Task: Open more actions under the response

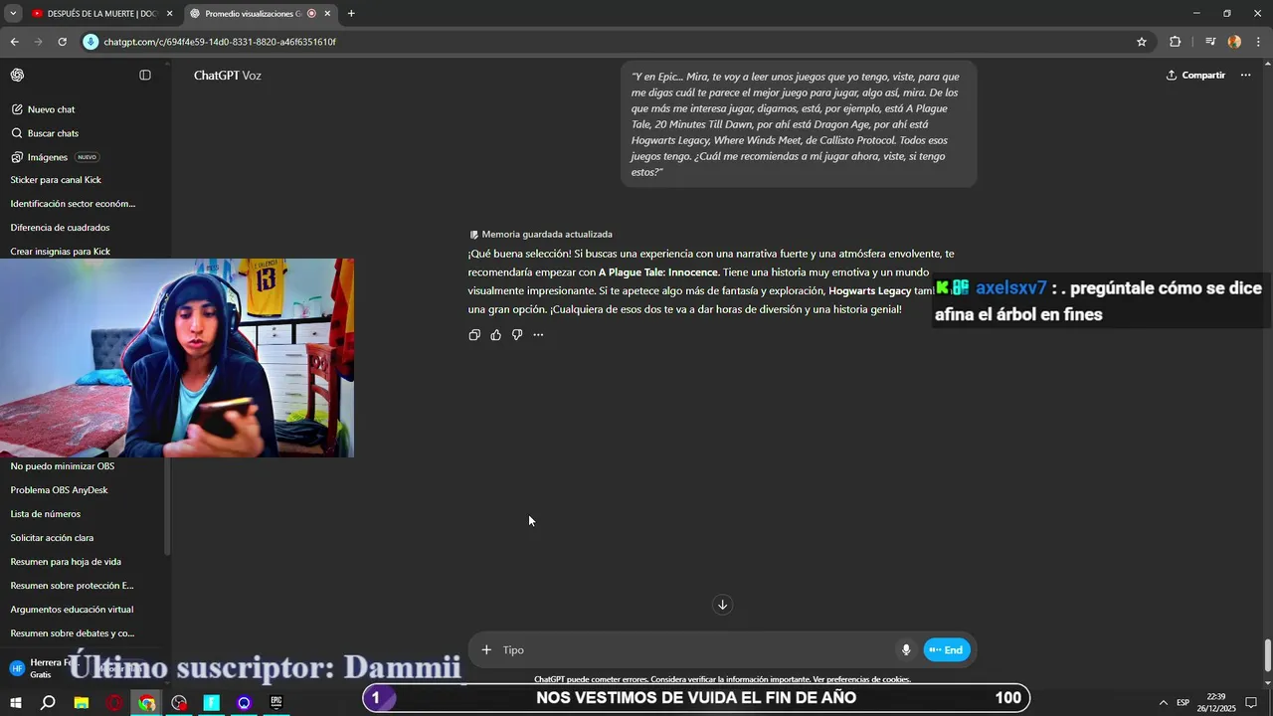Action: (x=538, y=335)
